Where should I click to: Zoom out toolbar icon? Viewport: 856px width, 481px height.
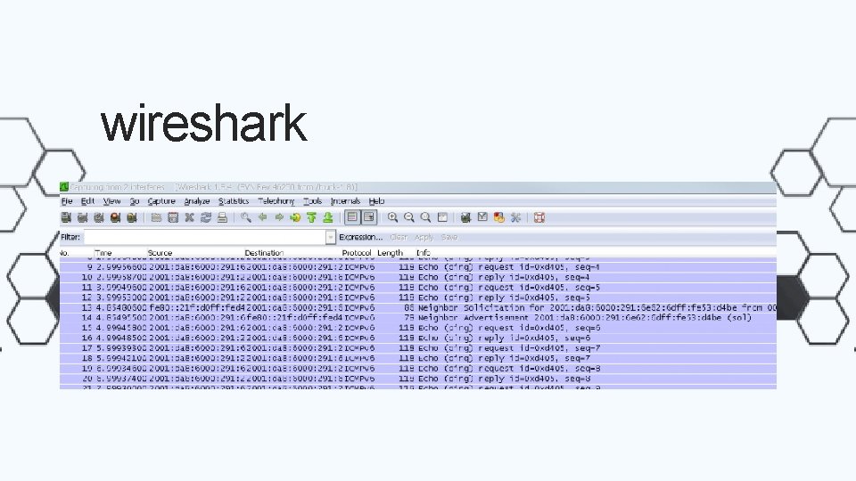[x=409, y=217]
